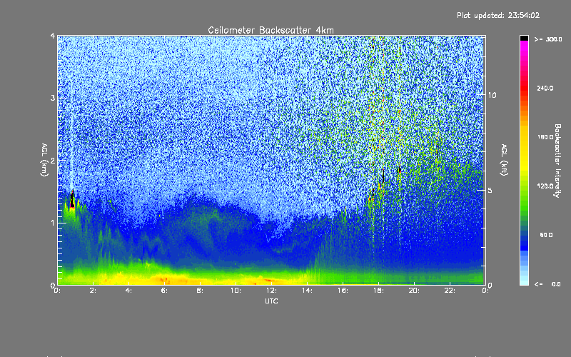Screen dimensions: 571x357
Task: Click the black cloud echo near 19 UTC
Action: coord(400,169)
